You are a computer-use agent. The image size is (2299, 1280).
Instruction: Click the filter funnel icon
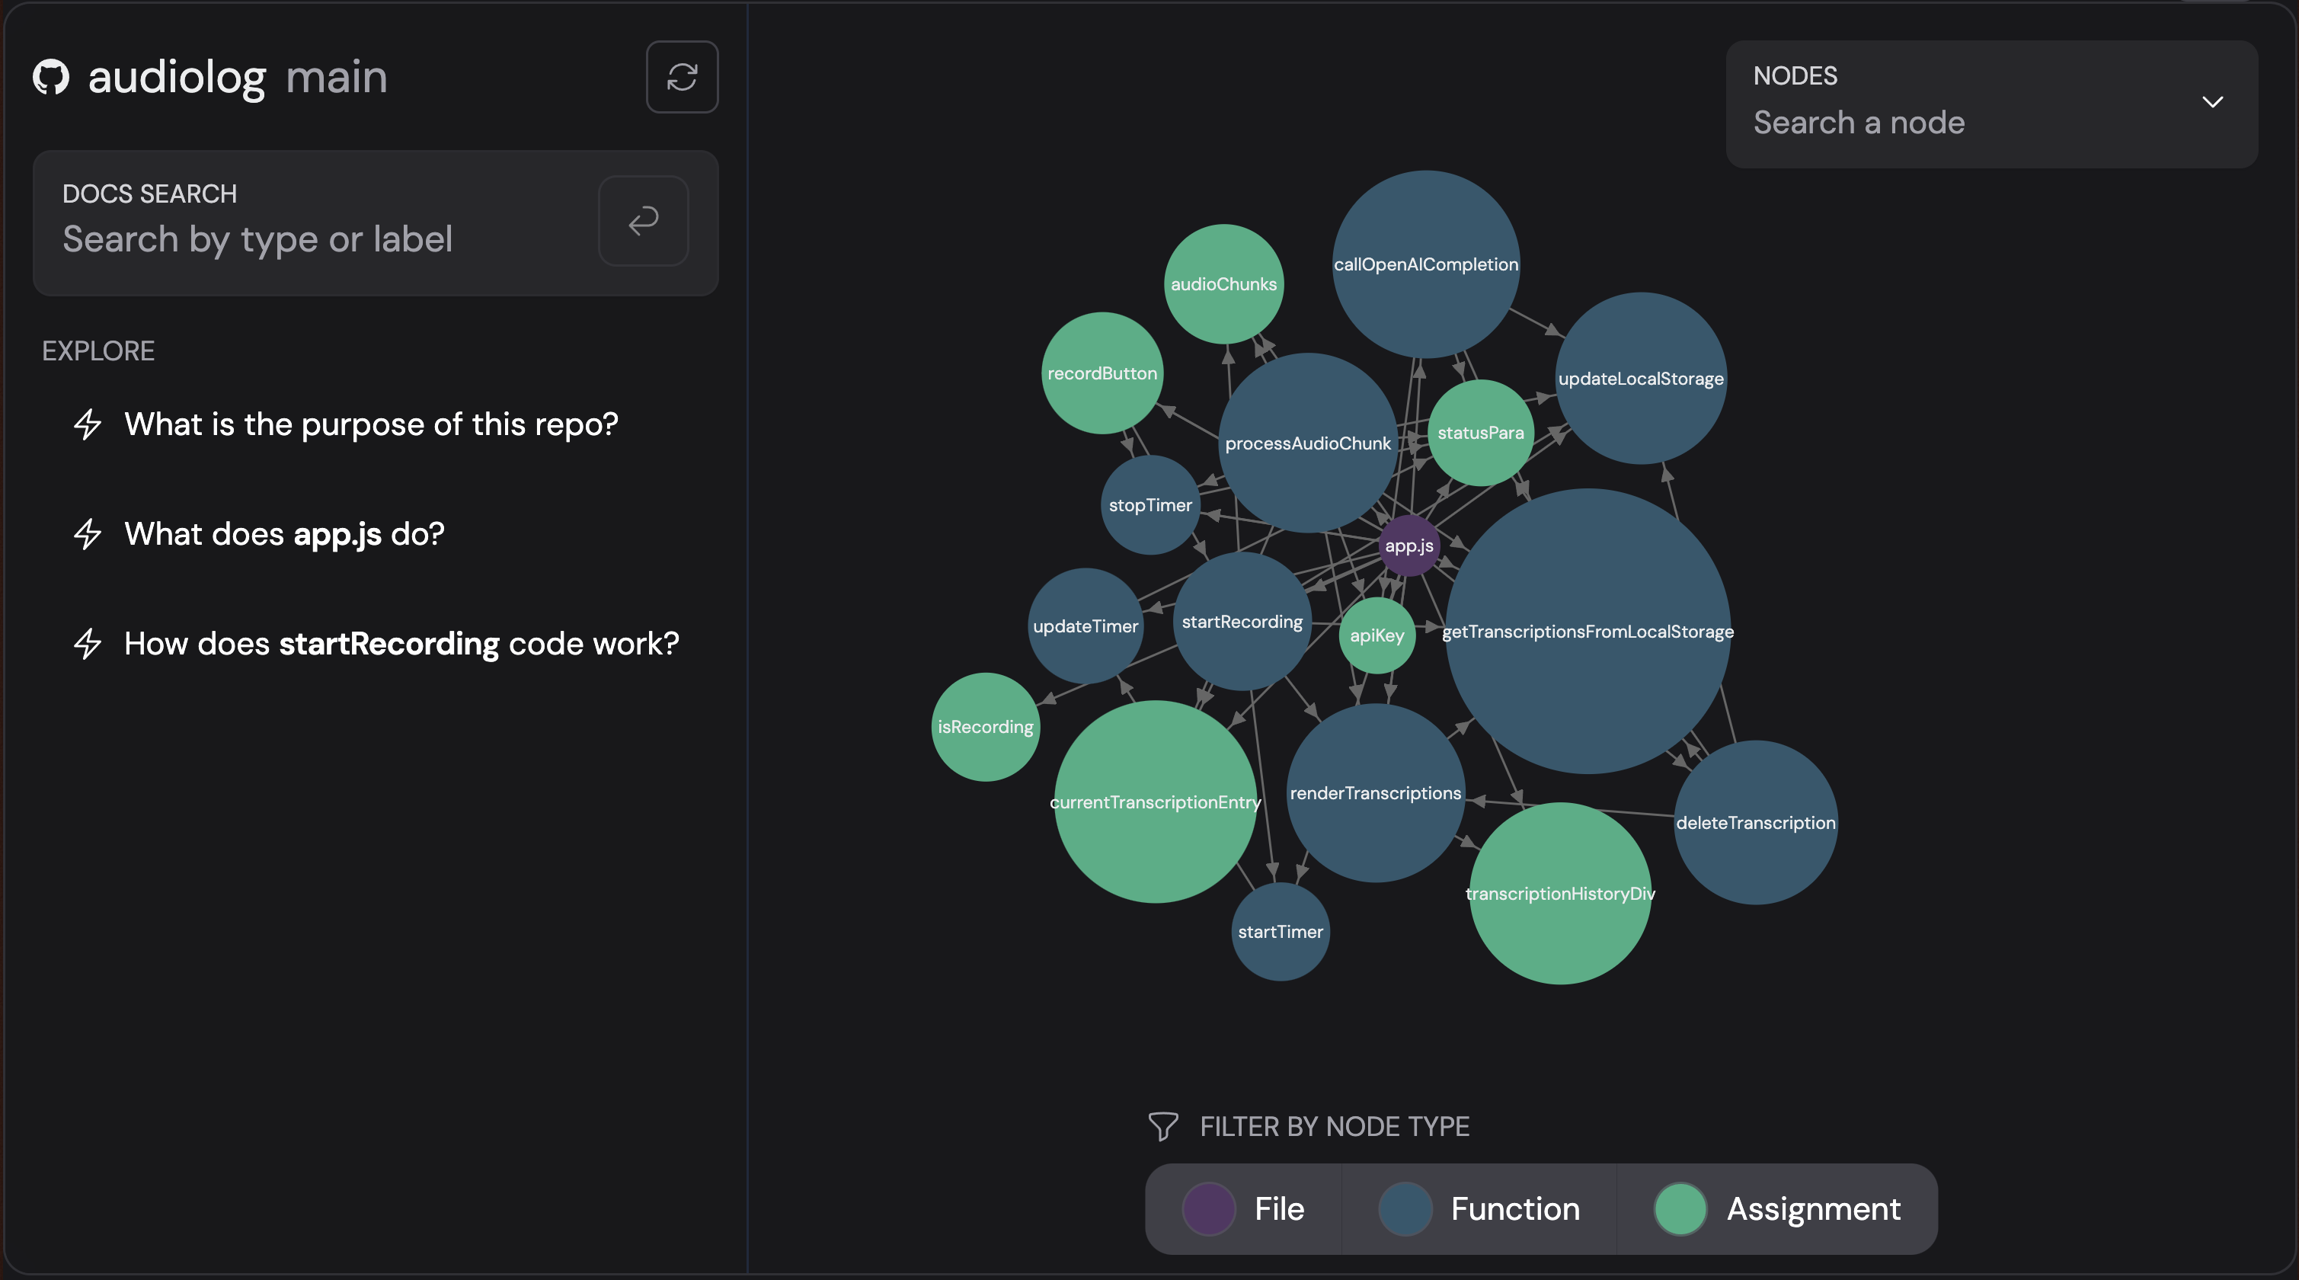[x=1163, y=1125]
